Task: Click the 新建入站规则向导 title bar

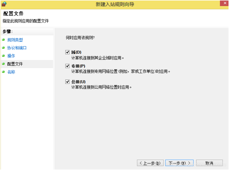Action: [x=114, y=3]
